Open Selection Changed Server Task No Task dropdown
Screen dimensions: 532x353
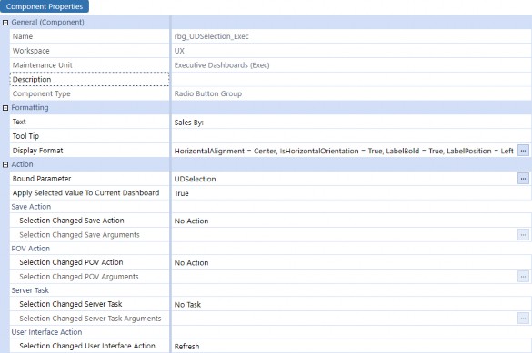point(351,304)
